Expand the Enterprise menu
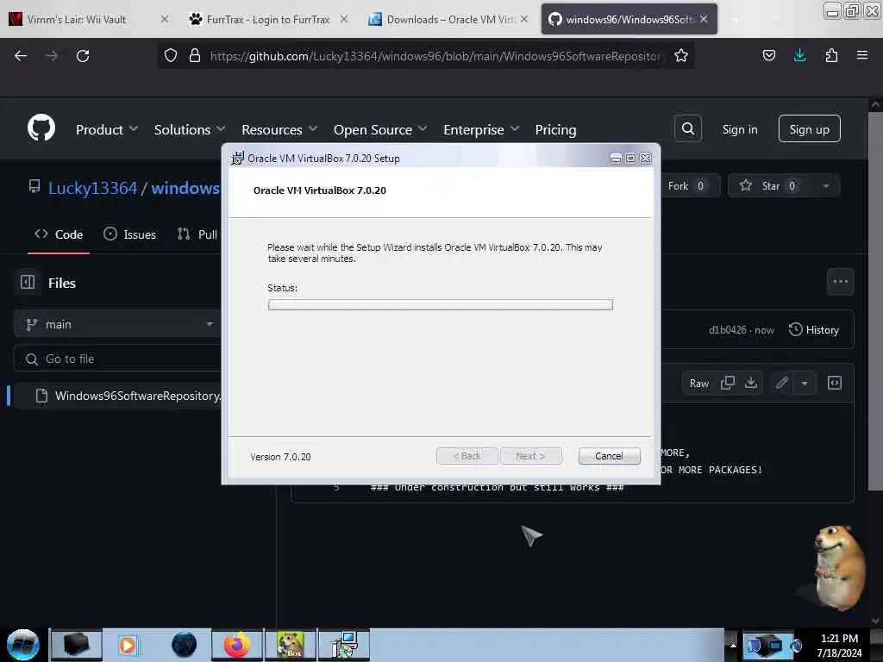 [481, 129]
